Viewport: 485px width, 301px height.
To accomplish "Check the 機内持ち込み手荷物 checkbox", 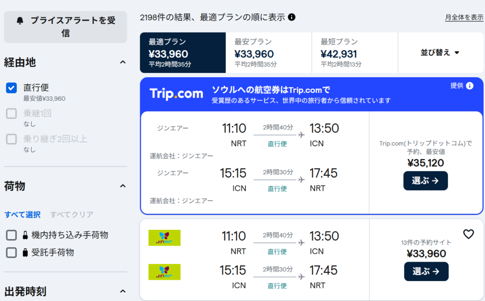I will (x=11, y=235).
